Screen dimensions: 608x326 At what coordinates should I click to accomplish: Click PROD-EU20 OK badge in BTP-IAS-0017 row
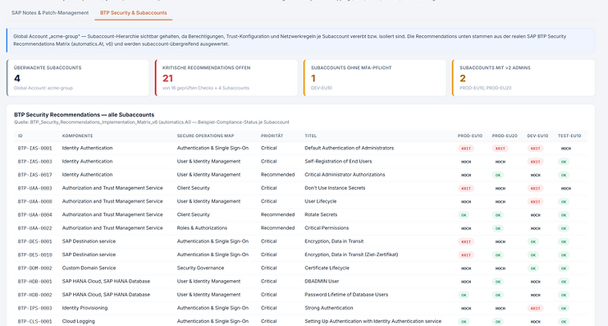pyautogui.click(x=498, y=175)
